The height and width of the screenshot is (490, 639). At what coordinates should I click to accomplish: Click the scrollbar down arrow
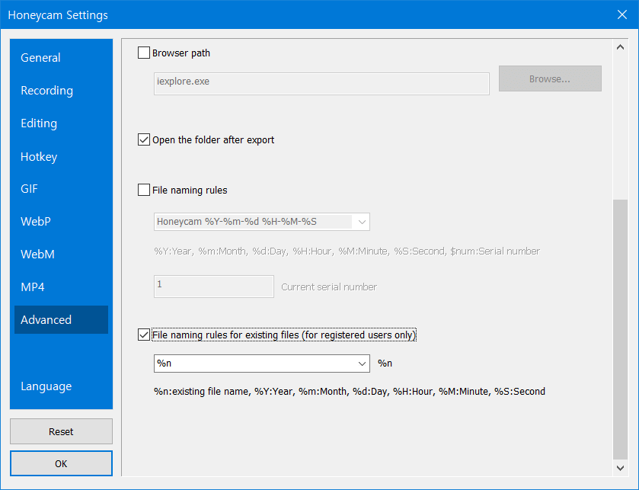click(x=621, y=466)
